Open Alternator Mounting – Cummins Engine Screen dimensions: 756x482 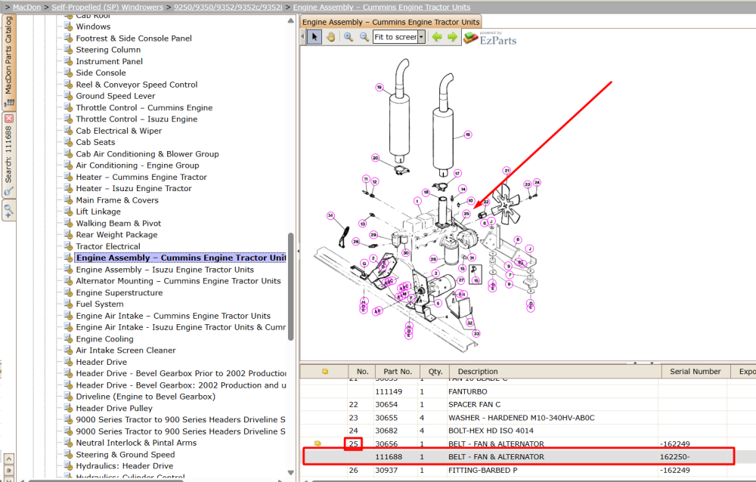(x=178, y=281)
